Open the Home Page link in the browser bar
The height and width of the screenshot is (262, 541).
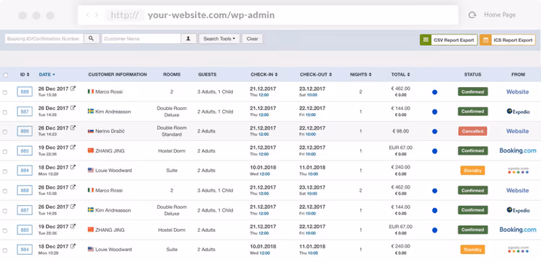point(500,15)
